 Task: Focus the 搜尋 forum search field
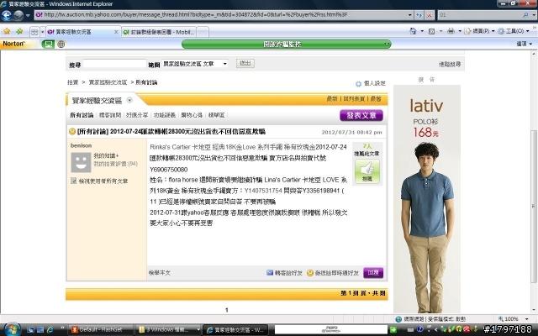(x=114, y=64)
